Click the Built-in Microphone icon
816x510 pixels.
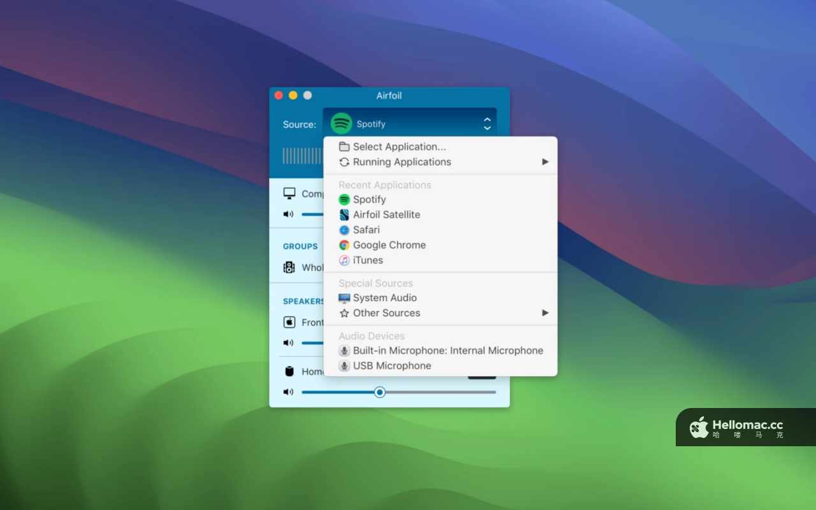coord(344,351)
